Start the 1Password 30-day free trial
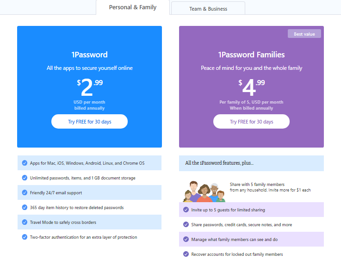Viewport: 341px width, 266px height. 89,121
